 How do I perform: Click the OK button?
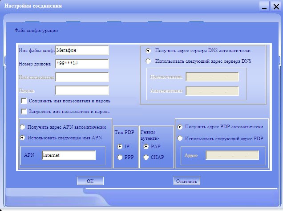tap(90, 181)
